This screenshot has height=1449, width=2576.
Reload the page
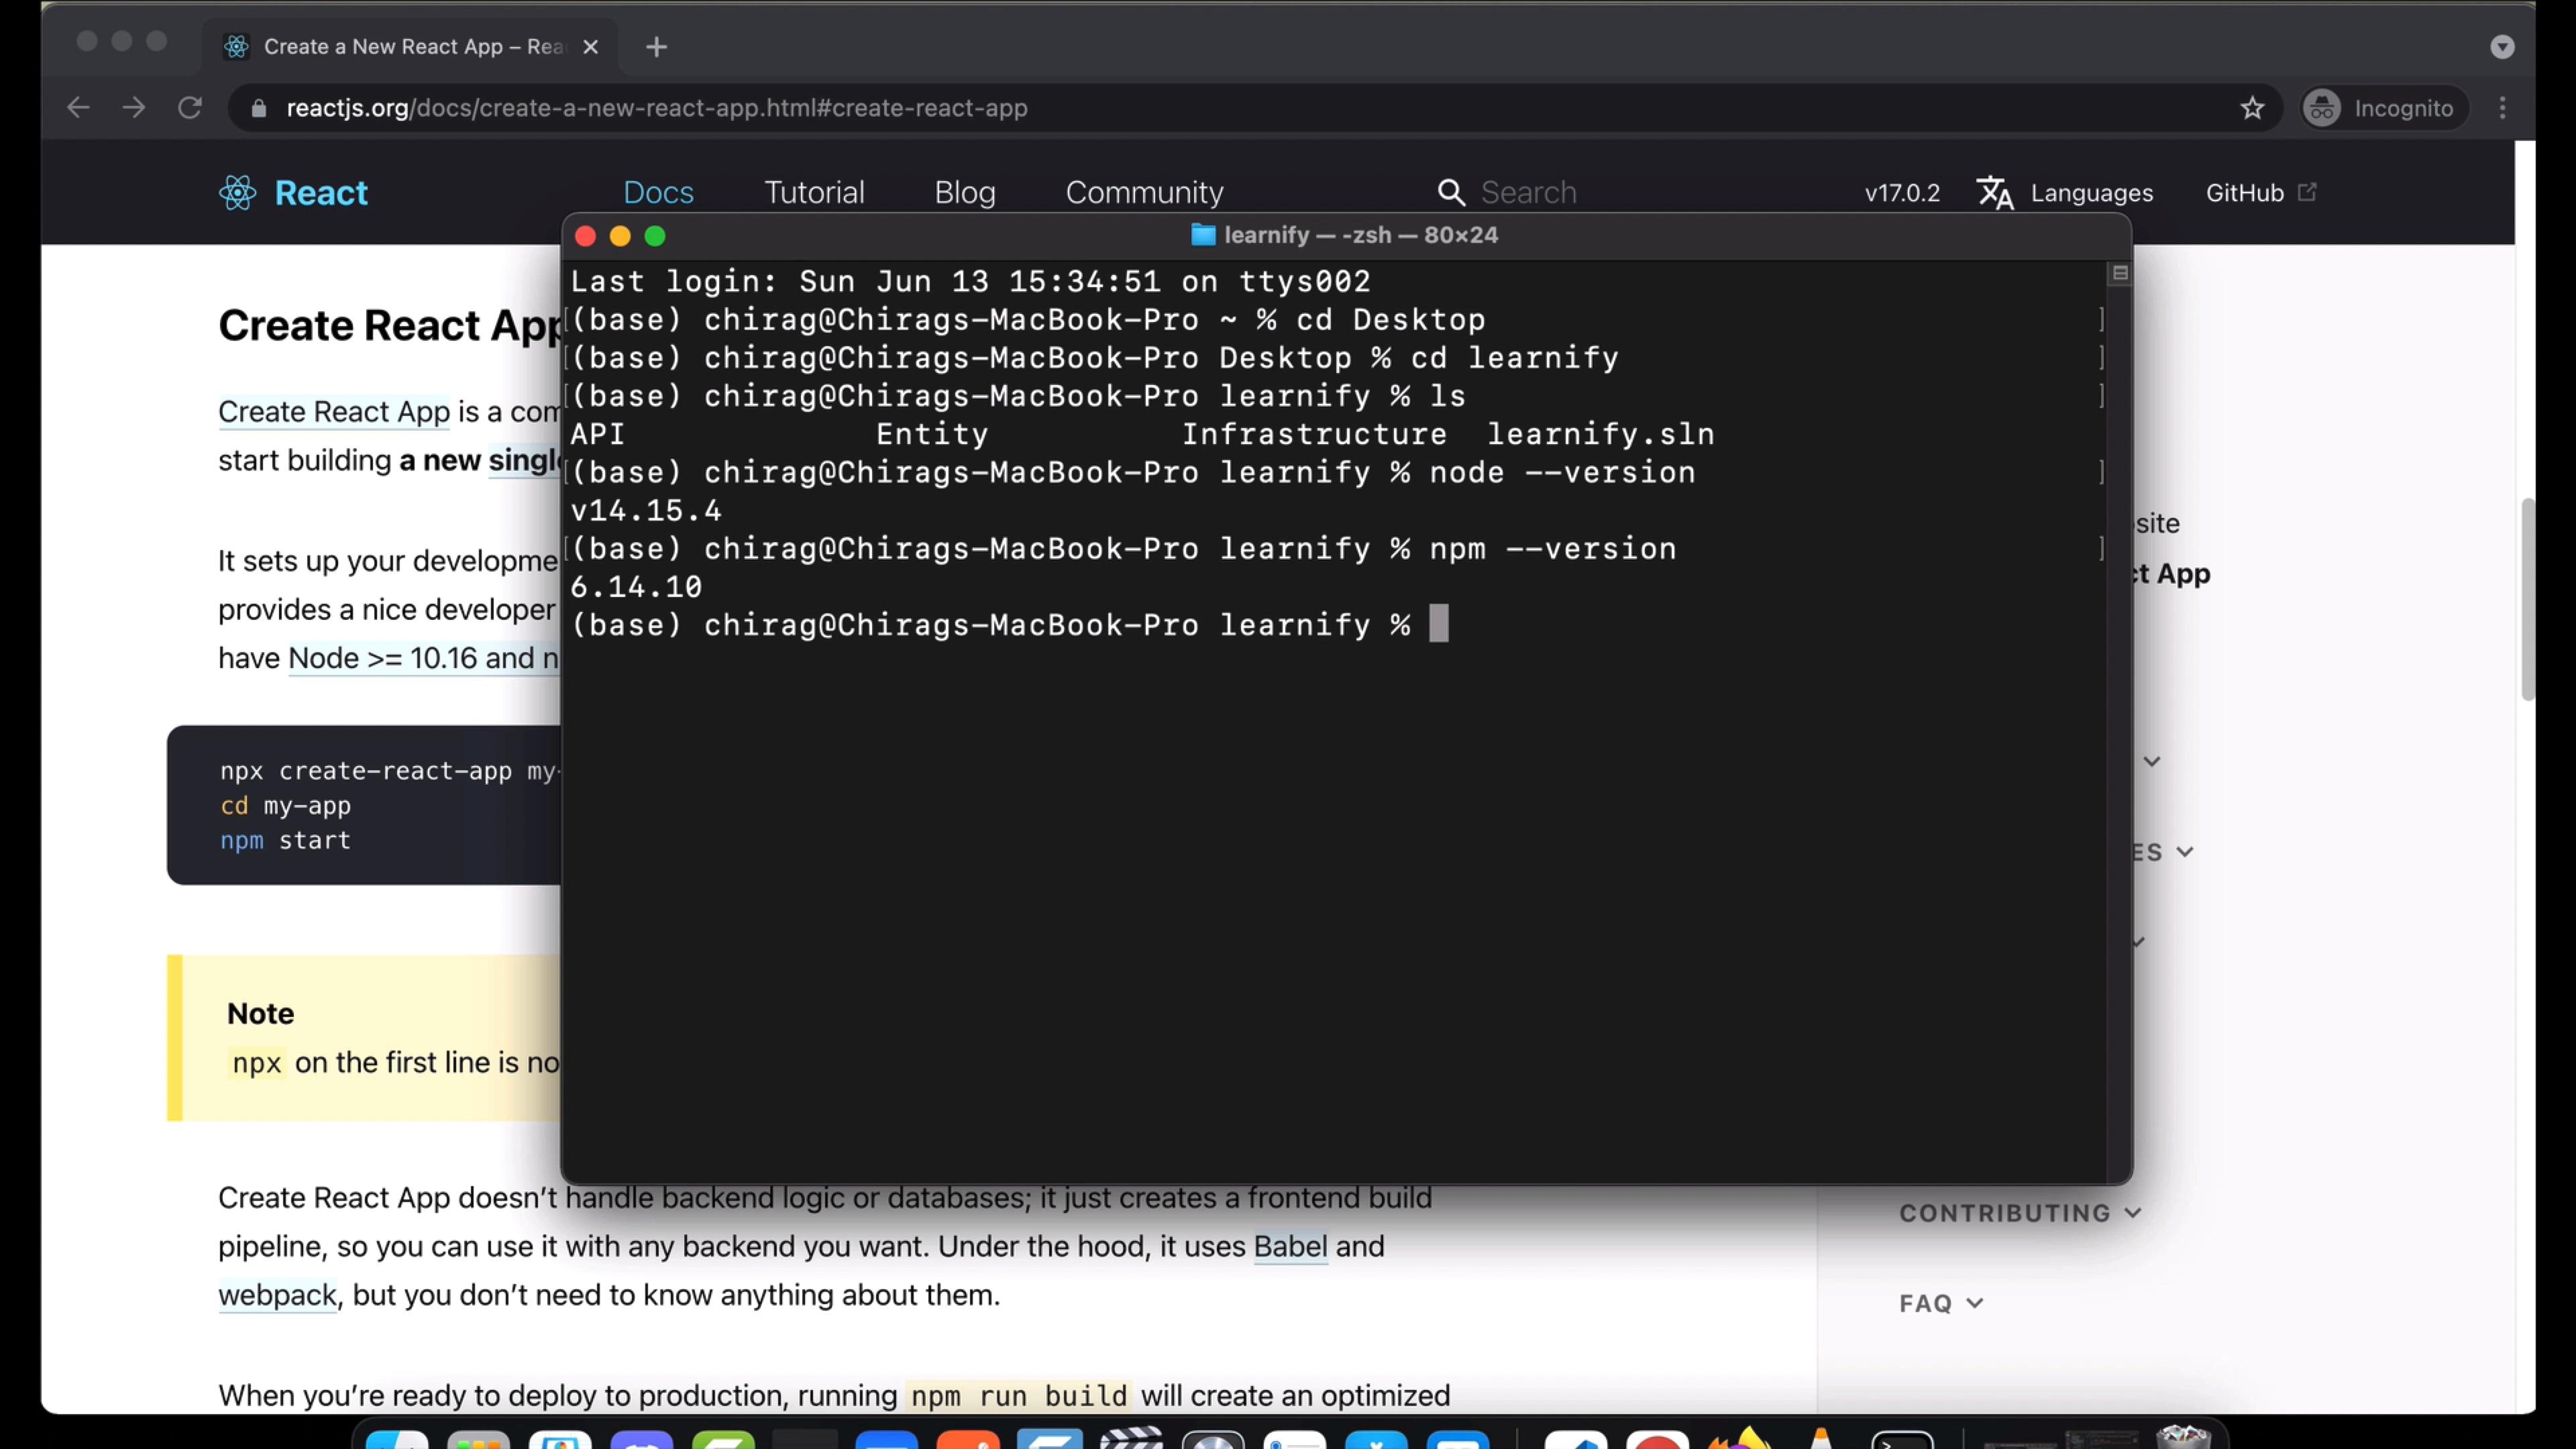click(x=190, y=107)
